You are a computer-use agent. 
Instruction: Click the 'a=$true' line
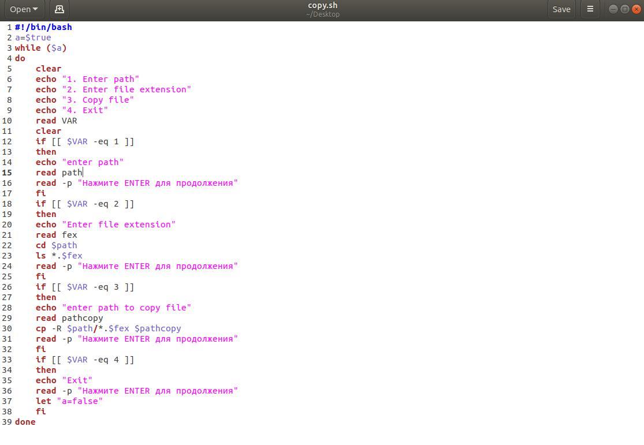pyautogui.click(x=33, y=38)
